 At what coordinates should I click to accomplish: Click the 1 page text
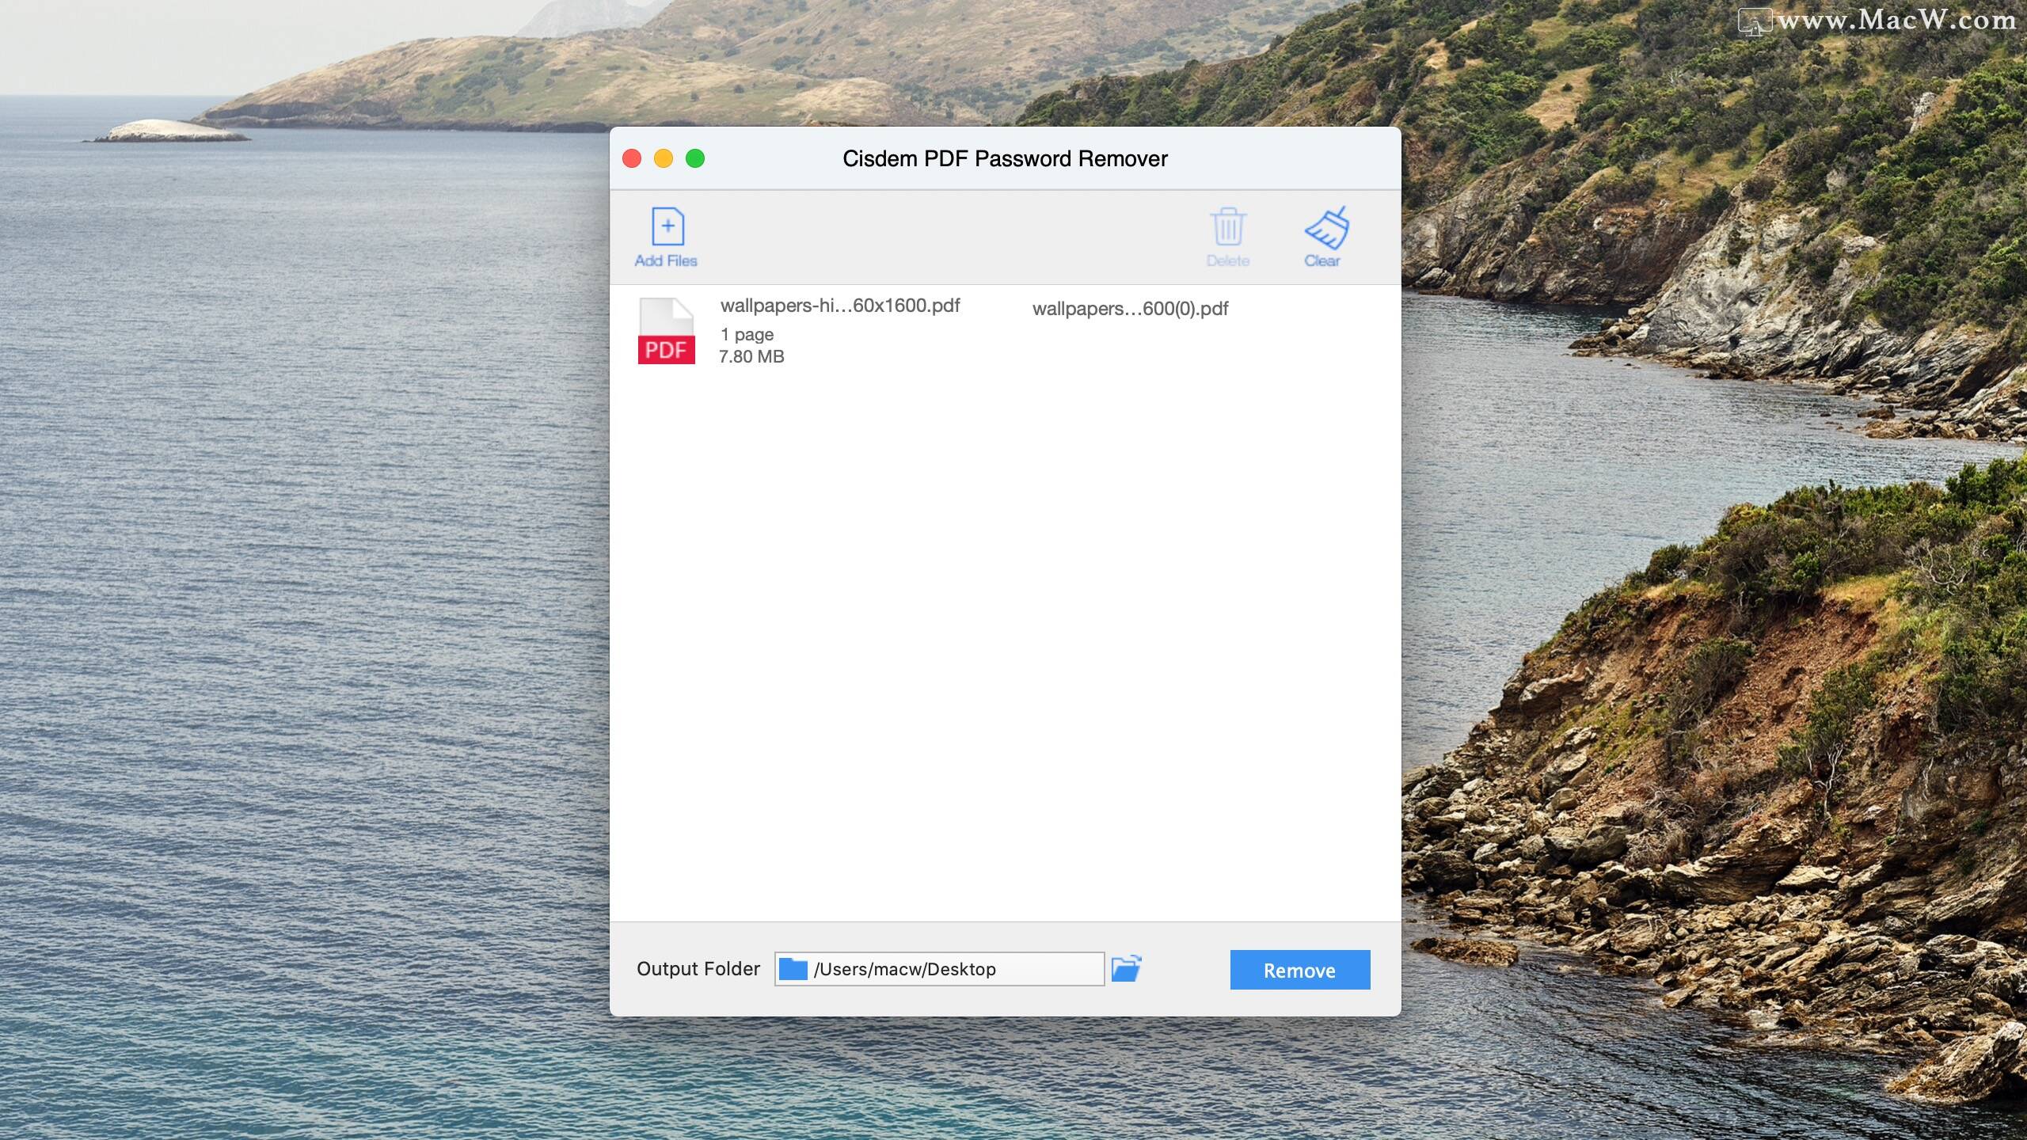pyautogui.click(x=747, y=335)
